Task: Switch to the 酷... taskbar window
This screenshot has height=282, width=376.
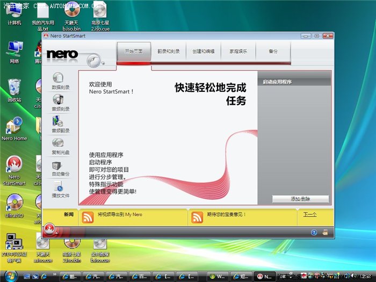Action: click(x=70, y=277)
